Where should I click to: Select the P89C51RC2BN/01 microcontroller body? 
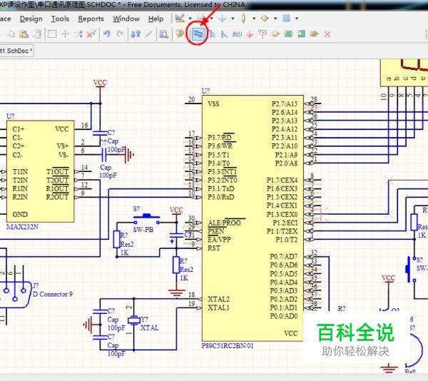(x=253, y=218)
